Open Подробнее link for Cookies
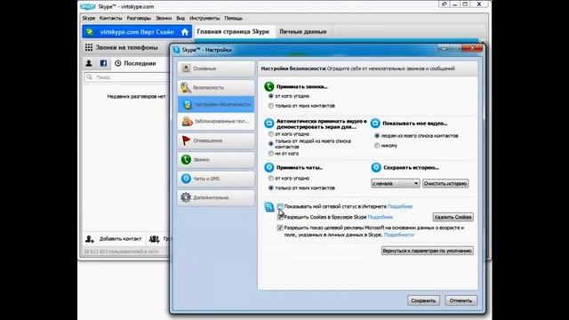The image size is (569, 320). [x=381, y=217]
